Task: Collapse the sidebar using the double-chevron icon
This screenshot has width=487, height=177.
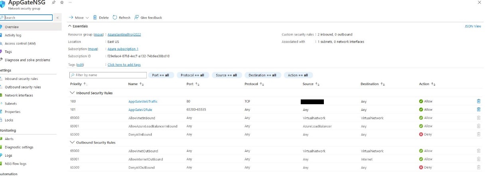Action: click(x=57, y=18)
